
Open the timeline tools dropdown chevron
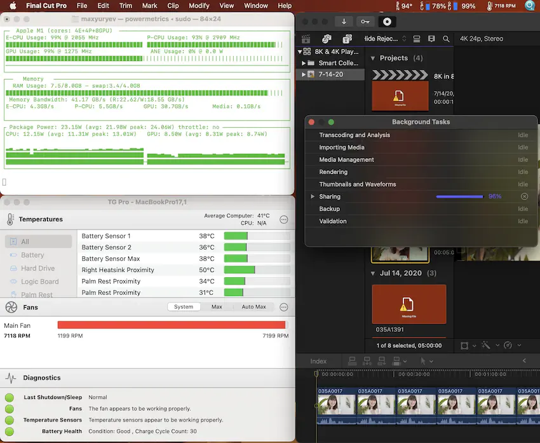(431, 362)
